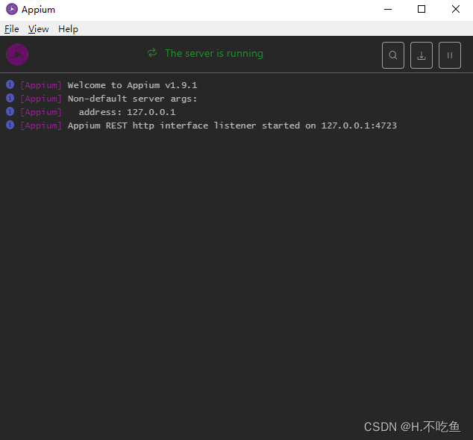473x440 pixels.
Task: Stop the server with pause button
Action: coord(449,55)
